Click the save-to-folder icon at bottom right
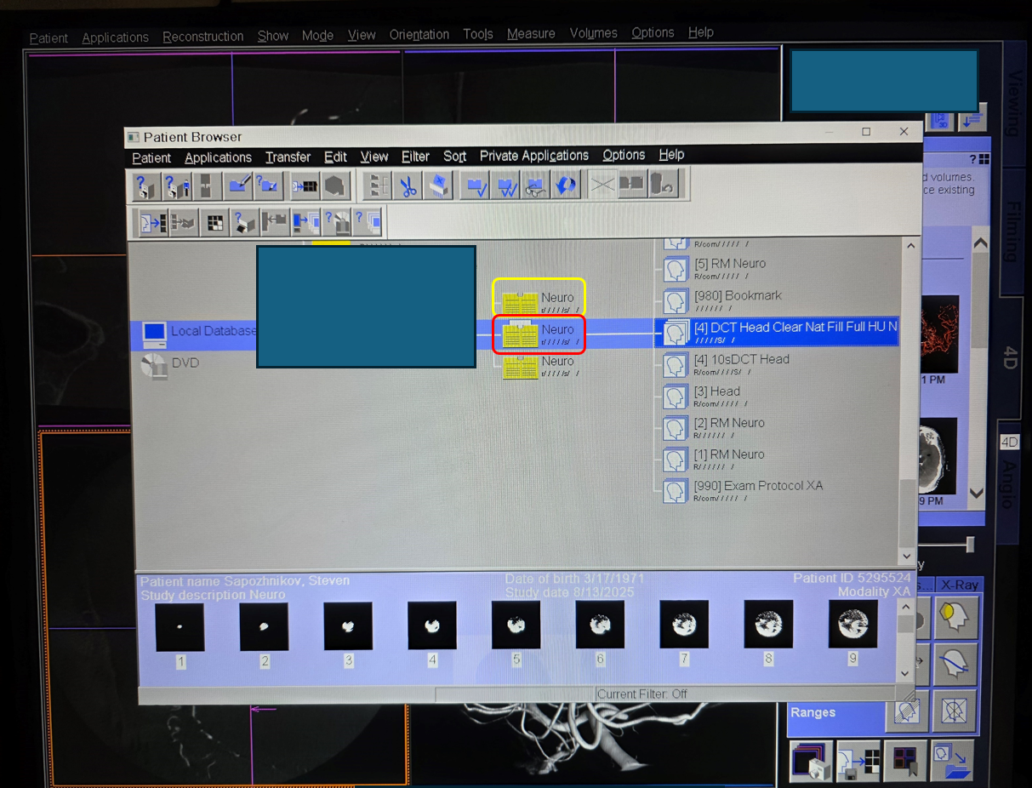Image resolution: width=1032 pixels, height=788 pixels. coord(952,761)
